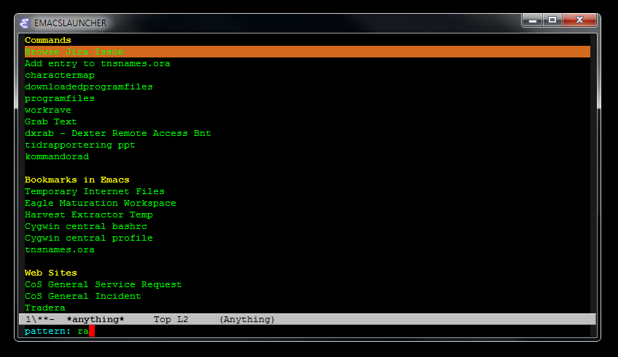The image size is (618, 357).
Task: Click the 1\**- status flags in mode line
Action: [40, 320]
